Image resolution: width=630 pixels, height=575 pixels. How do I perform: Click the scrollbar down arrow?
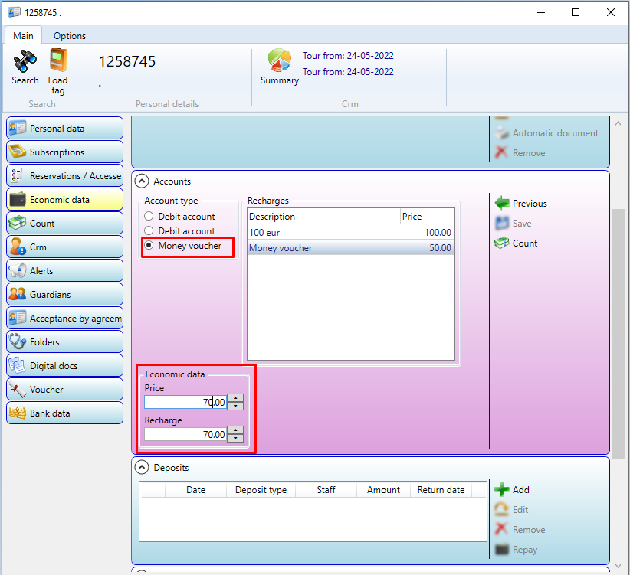pos(618,566)
